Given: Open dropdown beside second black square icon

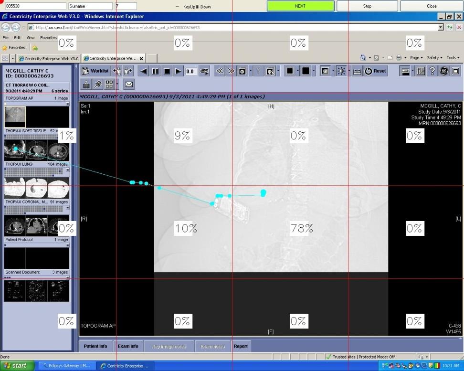Looking at the screenshot, I should (x=314, y=71).
